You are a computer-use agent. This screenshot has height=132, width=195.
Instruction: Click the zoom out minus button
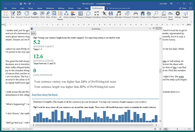tap(169, 129)
